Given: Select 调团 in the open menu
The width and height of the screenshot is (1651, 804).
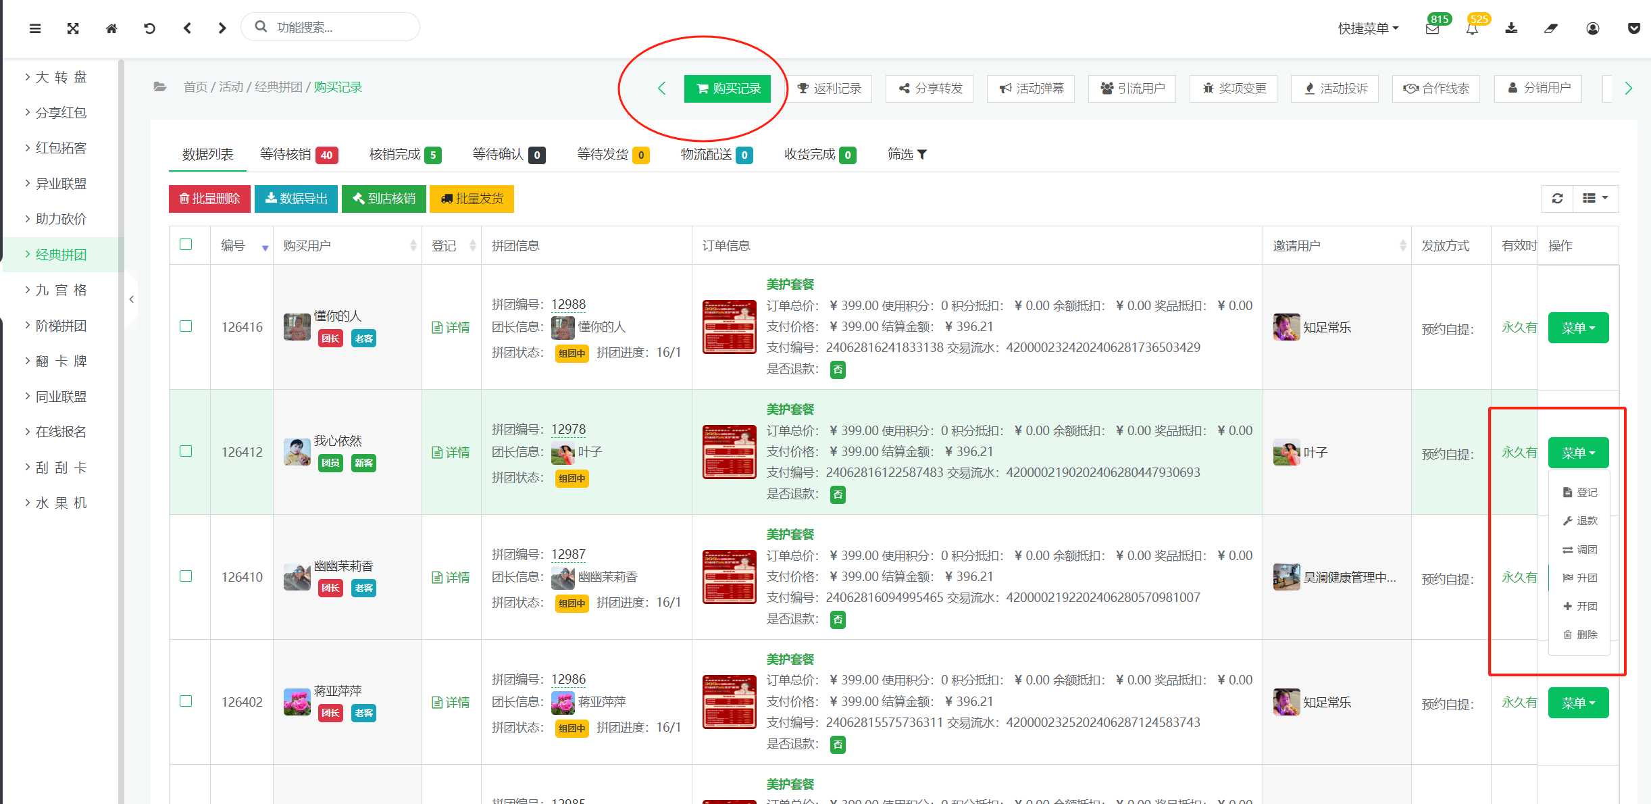Looking at the screenshot, I should click(x=1579, y=549).
